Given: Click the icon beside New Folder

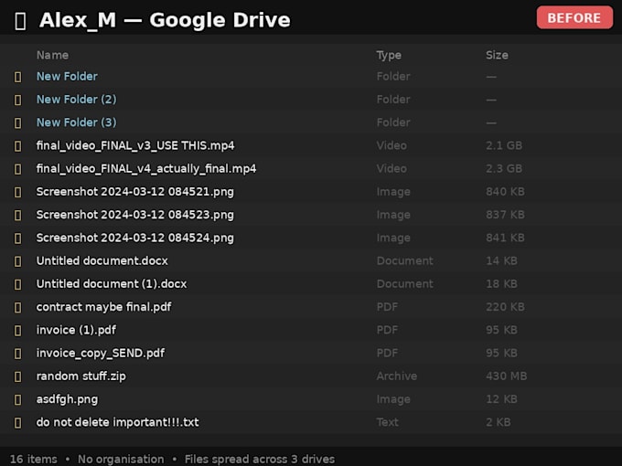Looking at the screenshot, I should pos(18,77).
